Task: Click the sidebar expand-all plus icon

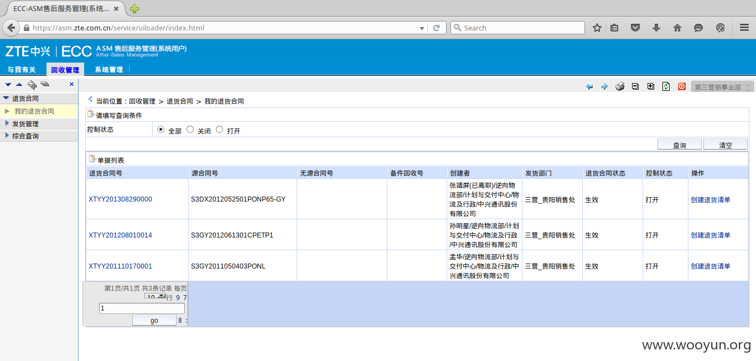Action: tap(32, 85)
